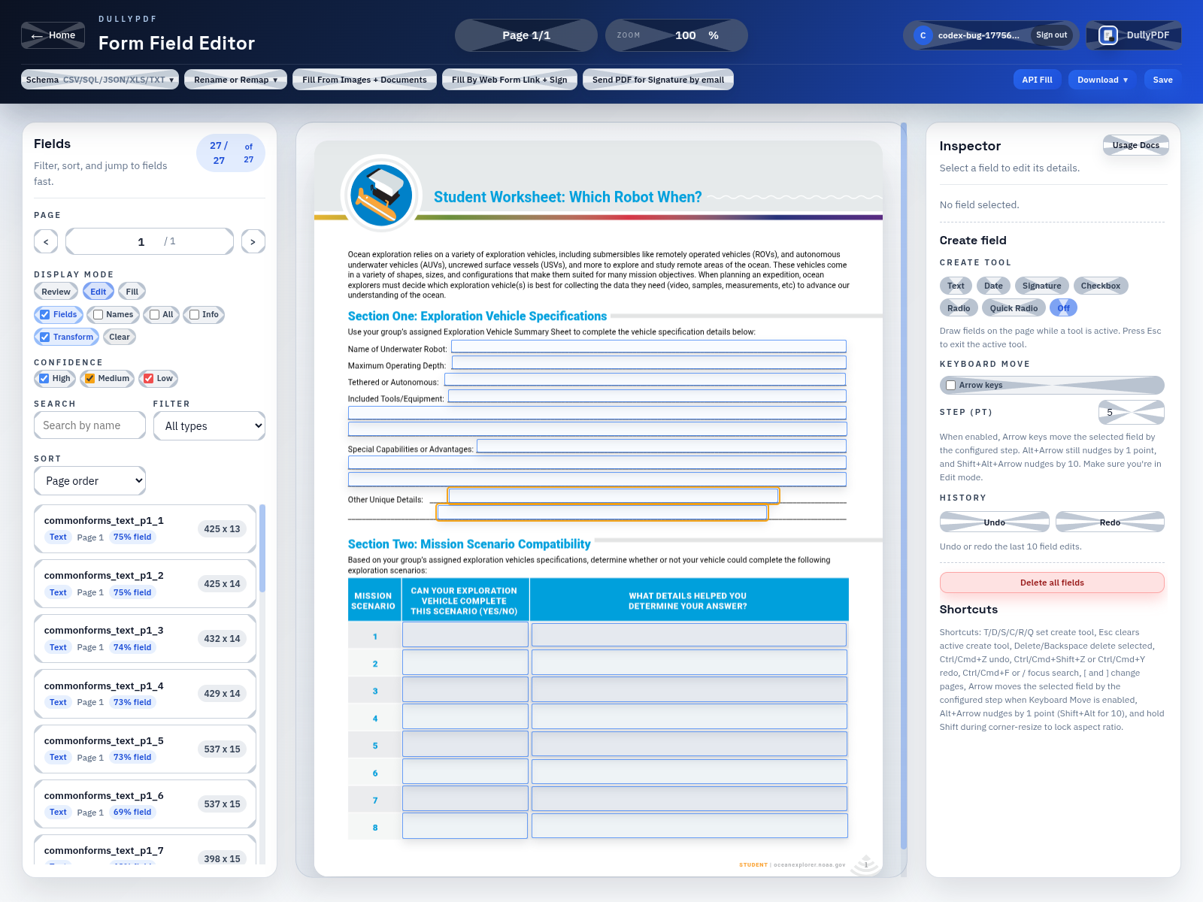Open the Download dropdown

(x=1101, y=79)
